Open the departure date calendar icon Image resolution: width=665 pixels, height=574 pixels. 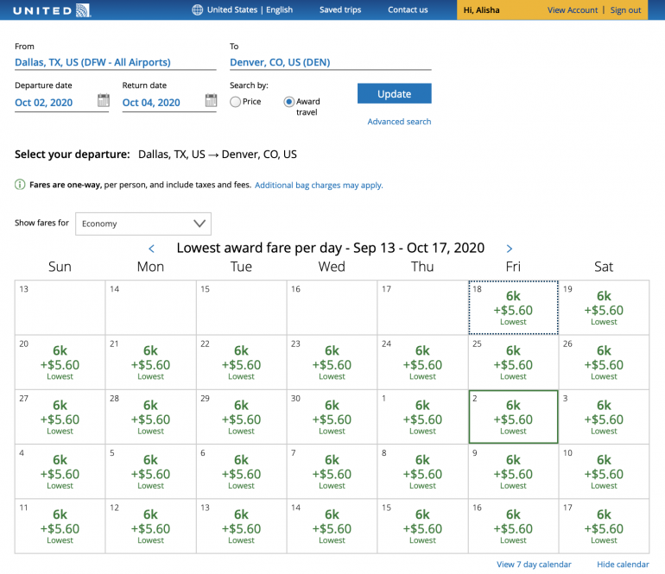pyautogui.click(x=104, y=101)
